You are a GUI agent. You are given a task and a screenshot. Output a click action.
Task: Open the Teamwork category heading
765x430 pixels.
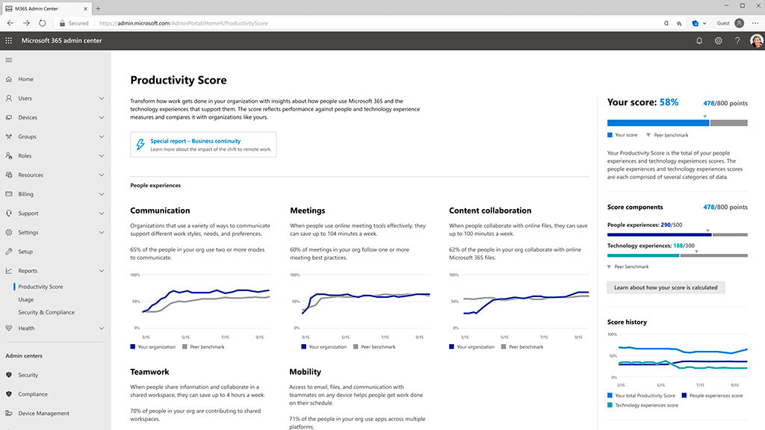tap(149, 372)
